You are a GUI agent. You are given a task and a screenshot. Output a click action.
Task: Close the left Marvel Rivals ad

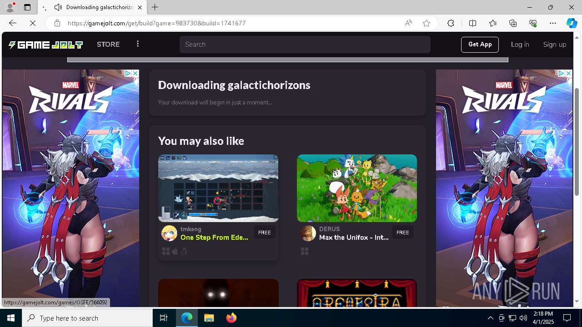pyautogui.click(x=135, y=73)
